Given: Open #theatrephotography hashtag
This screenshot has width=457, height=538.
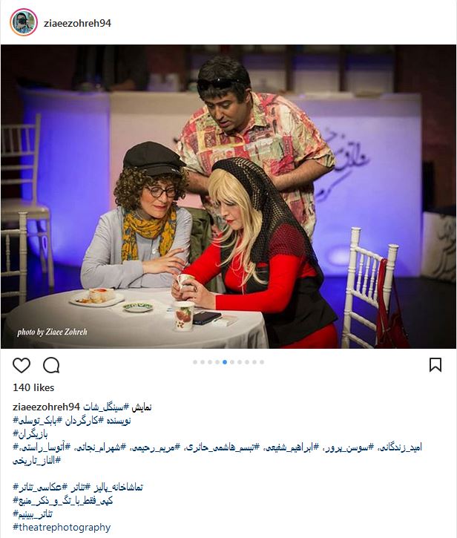Looking at the screenshot, I should click(62, 527).
